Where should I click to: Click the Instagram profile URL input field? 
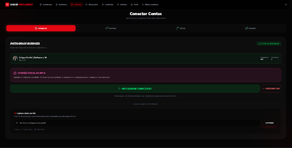click(137, 123)
